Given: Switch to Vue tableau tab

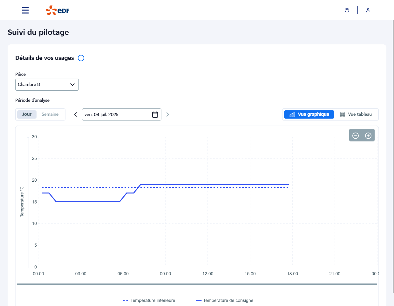Looking at the screenshot, I should click(x=356, y=114).
